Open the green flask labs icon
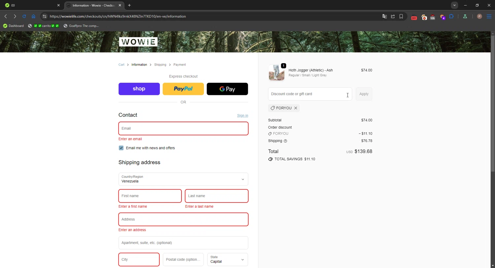This screenshot has width=495, height=268. click(x=465, y=16)
